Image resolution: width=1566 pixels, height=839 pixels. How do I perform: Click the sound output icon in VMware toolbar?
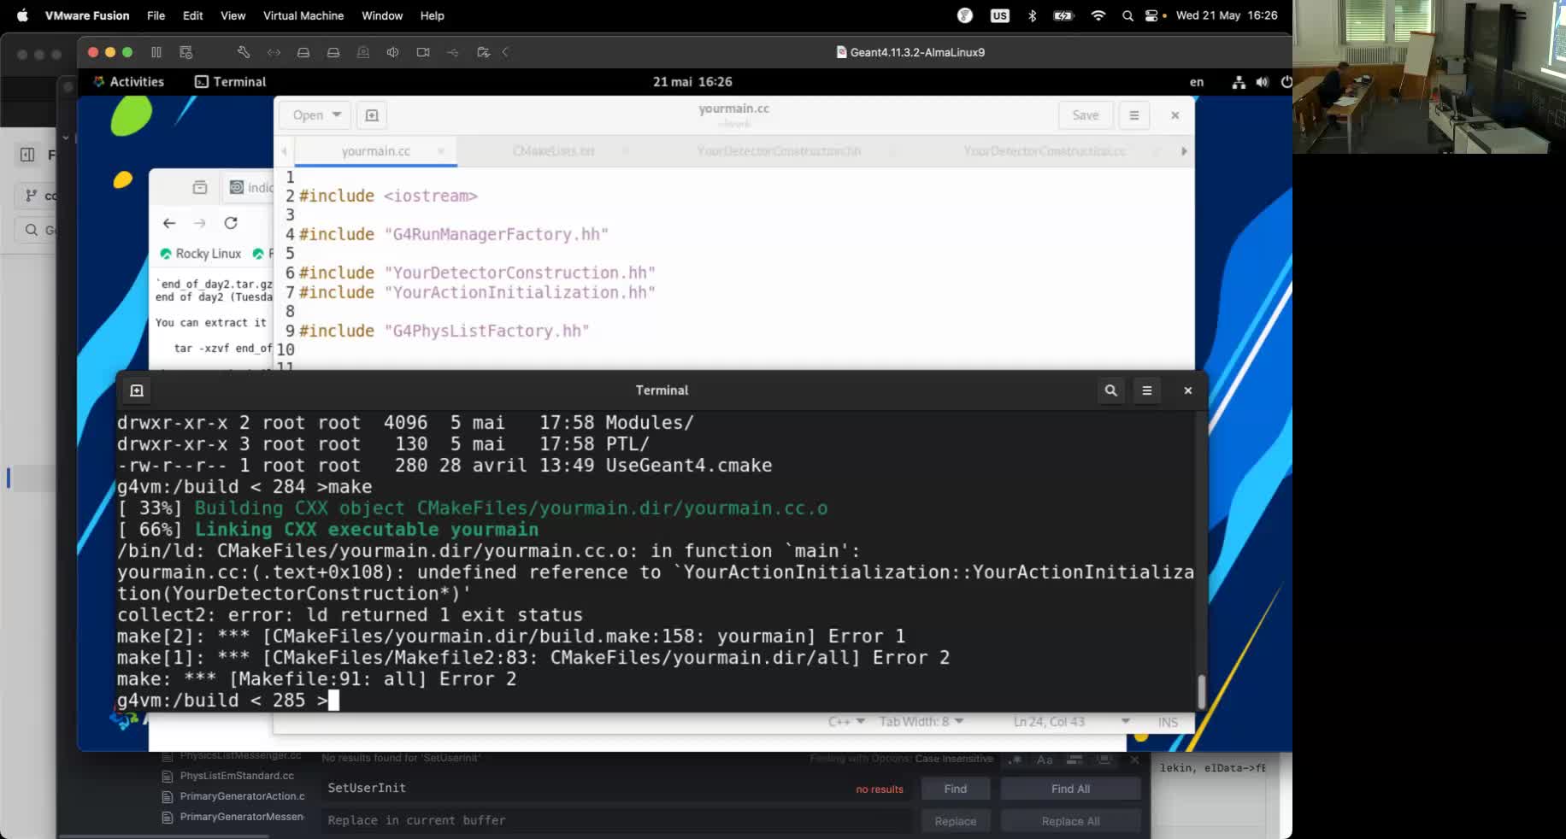[x=392, y=52]
